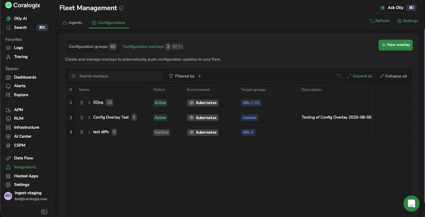This screenshot has height=217, width=425.
Task: Open the Alerts section
Action: click(20, 86)
